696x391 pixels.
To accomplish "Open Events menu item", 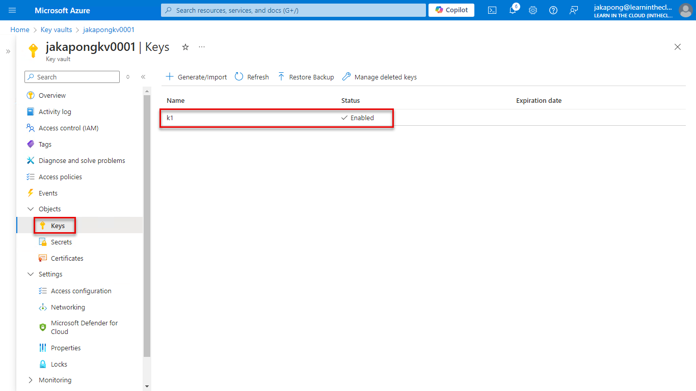I will coord(48,193).
